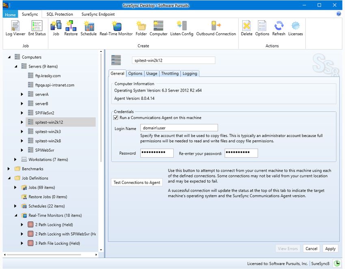Expand the serverB node
345x269 pixels.
pos(22,103)
